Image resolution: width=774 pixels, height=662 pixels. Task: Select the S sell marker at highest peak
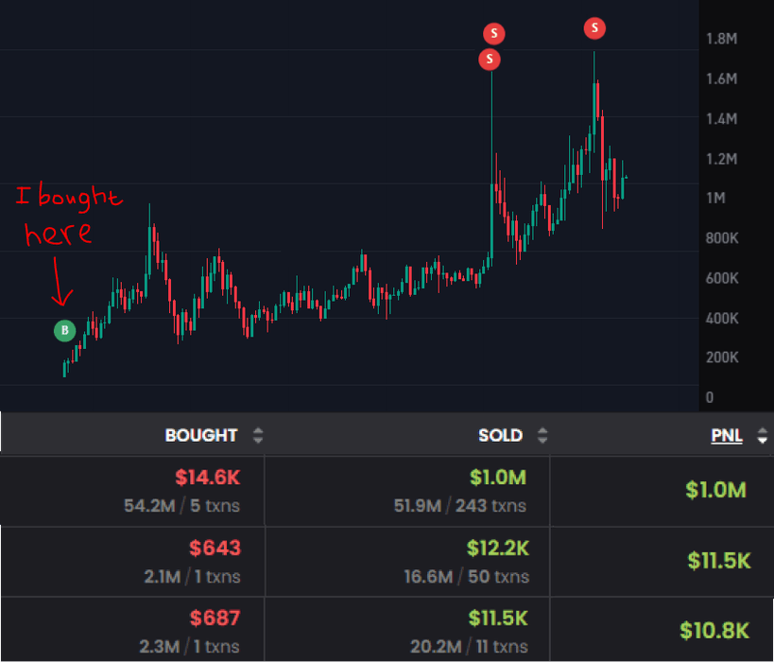click(x=594, y=28)
